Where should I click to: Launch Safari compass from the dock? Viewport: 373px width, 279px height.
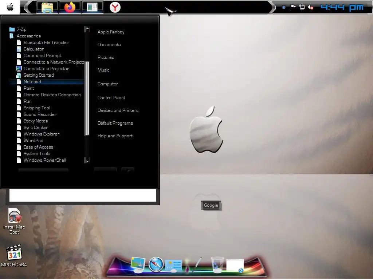pos(156,264)
